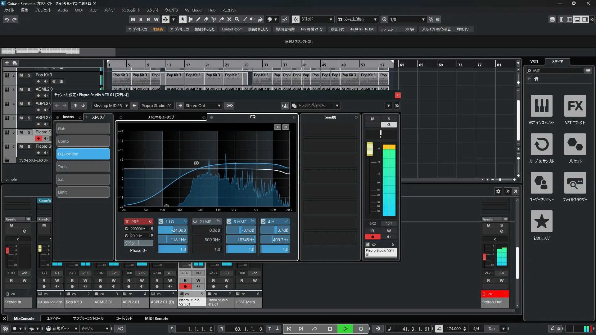Viewport: 596px width, 335px height.
Task: Click the channel settings volume fader handle
Action: (x=369, y=149)
